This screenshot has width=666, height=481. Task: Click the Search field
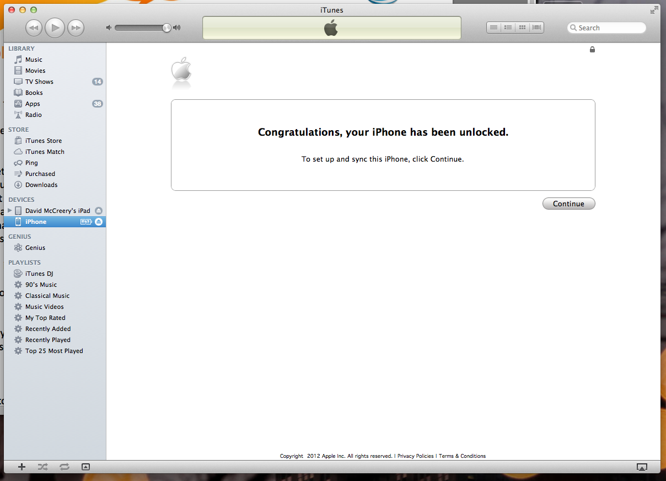tap(606, 28)
